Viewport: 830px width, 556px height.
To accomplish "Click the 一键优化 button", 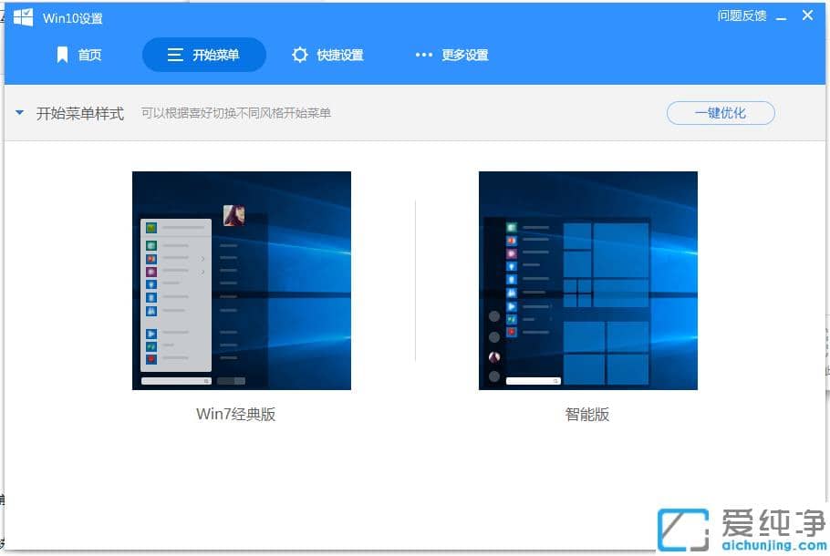I will (x=720, y=112).
